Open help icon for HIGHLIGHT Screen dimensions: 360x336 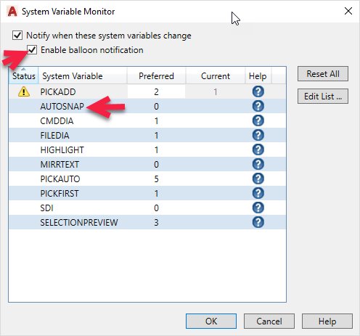(x=258, y=149)
